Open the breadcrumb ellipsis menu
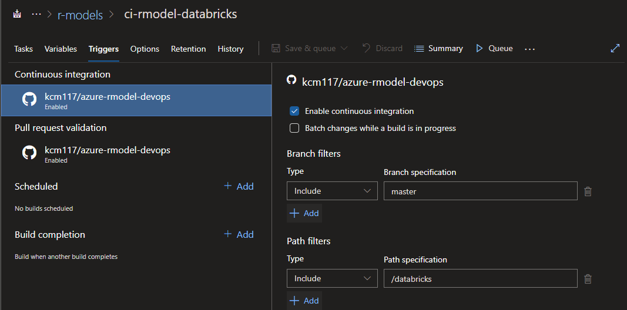 (36, 14)
